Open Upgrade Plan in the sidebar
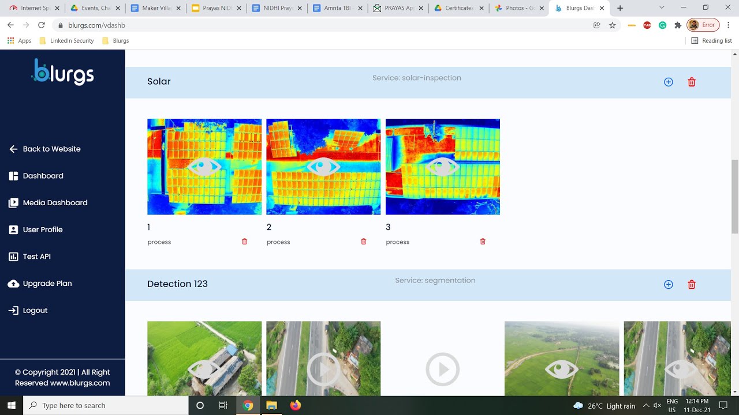Screen dimensions: 739x415 (x=40, y=284)
